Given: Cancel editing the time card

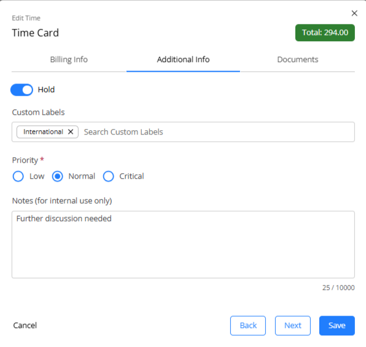Looking at the screenshot, I should click(x=25, y=326).
